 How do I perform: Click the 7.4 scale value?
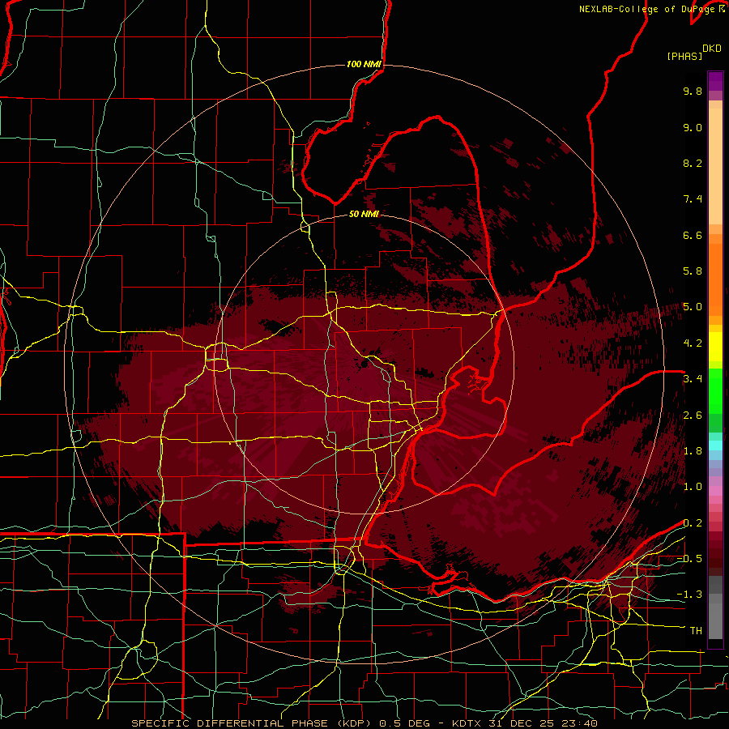coord(693,199)
